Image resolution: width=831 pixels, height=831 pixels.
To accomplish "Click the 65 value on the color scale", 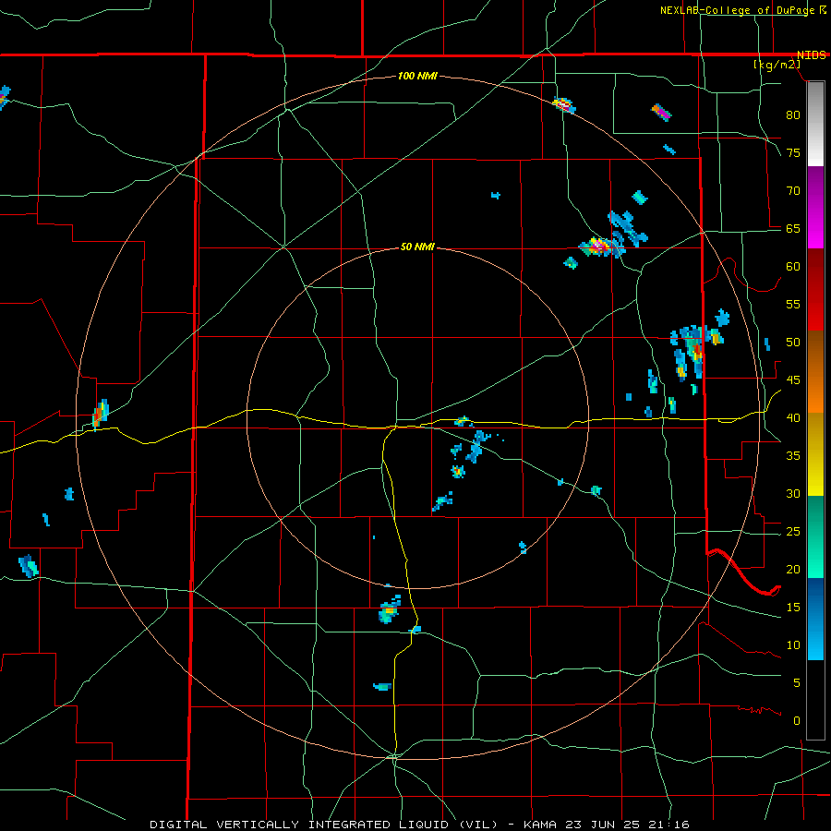I will tap(793, 229).
